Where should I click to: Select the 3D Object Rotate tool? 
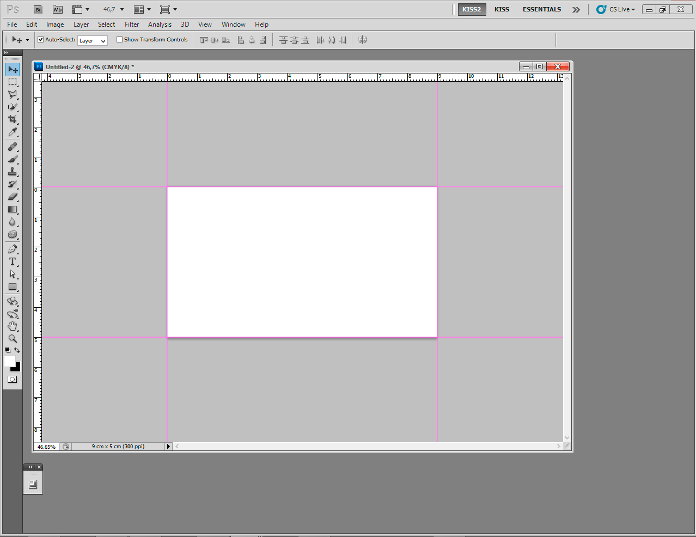(13, 301)
